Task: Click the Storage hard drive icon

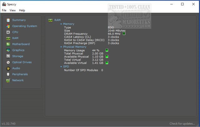Action: (x=8, y=56)
